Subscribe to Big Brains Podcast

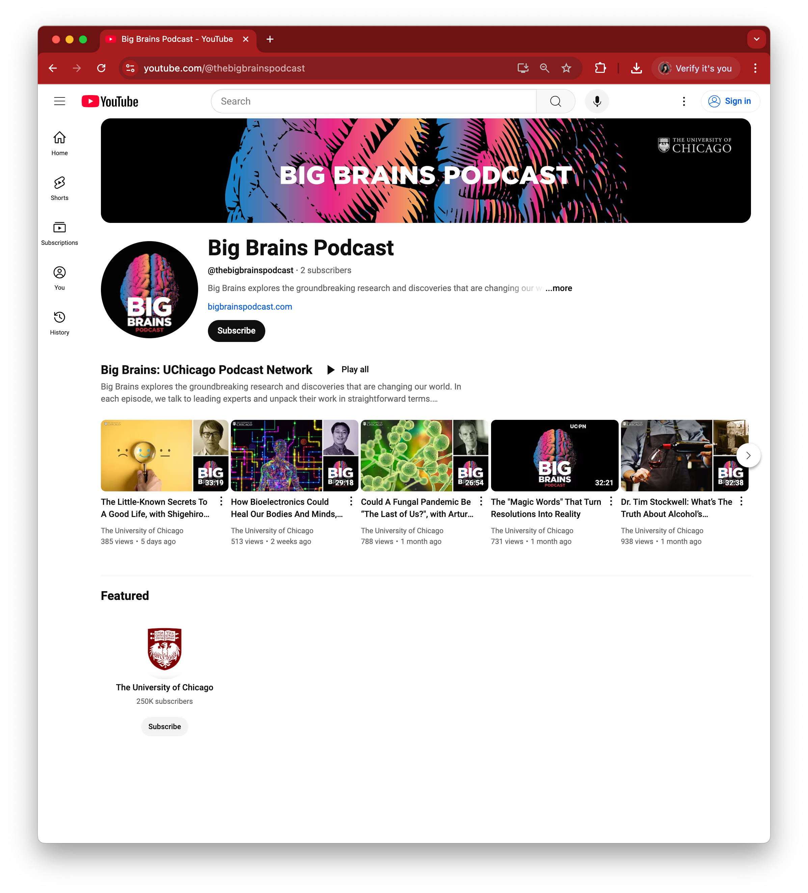236,331
